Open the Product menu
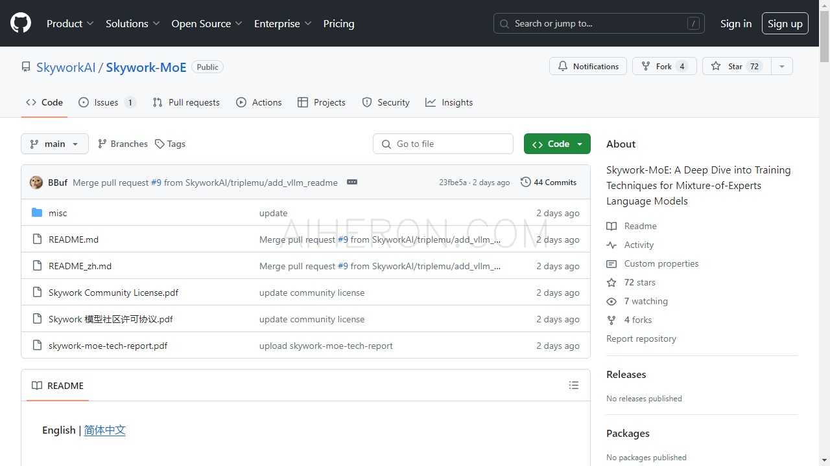This screenshot has height=466, width=830. pyautogui.click(x=70, y=23)
